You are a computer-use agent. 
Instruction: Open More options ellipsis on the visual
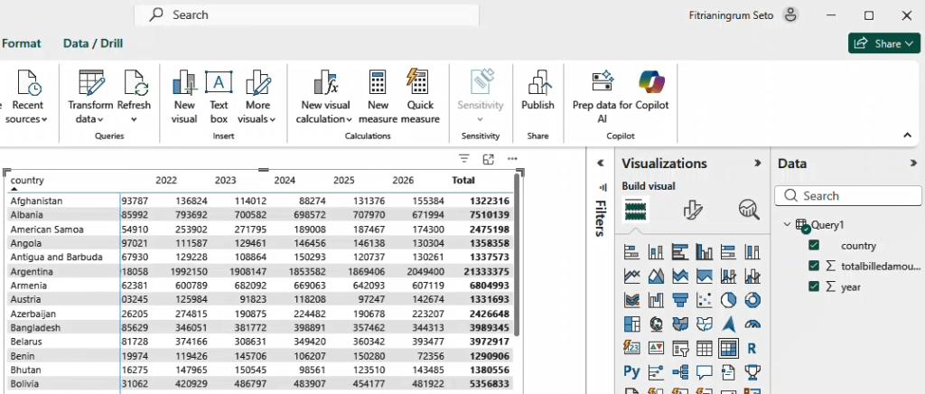512,159
